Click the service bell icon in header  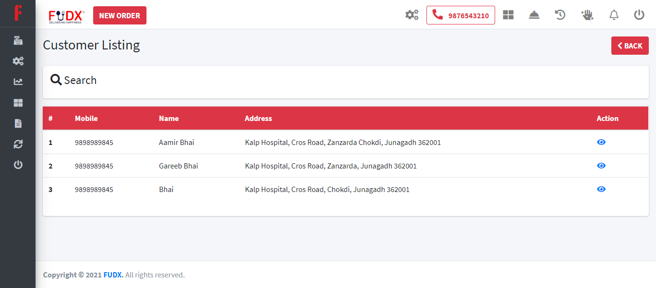(534, 15)
